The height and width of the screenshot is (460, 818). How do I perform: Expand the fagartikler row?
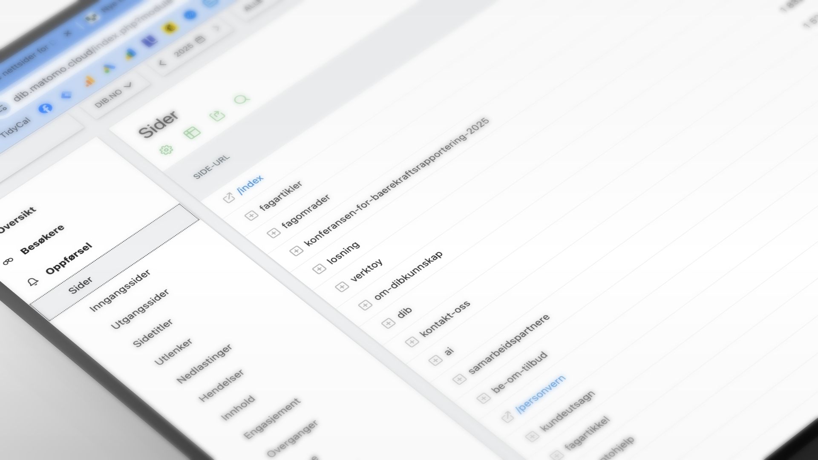[251, 216]
